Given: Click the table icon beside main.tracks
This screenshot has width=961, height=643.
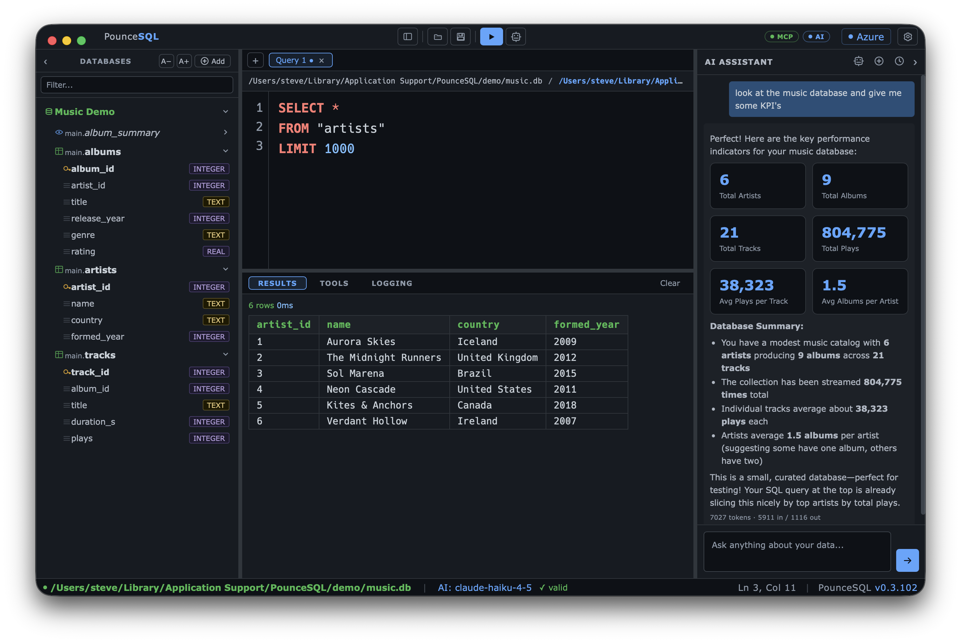Looking at the screenshot, I should coord(59,355).
